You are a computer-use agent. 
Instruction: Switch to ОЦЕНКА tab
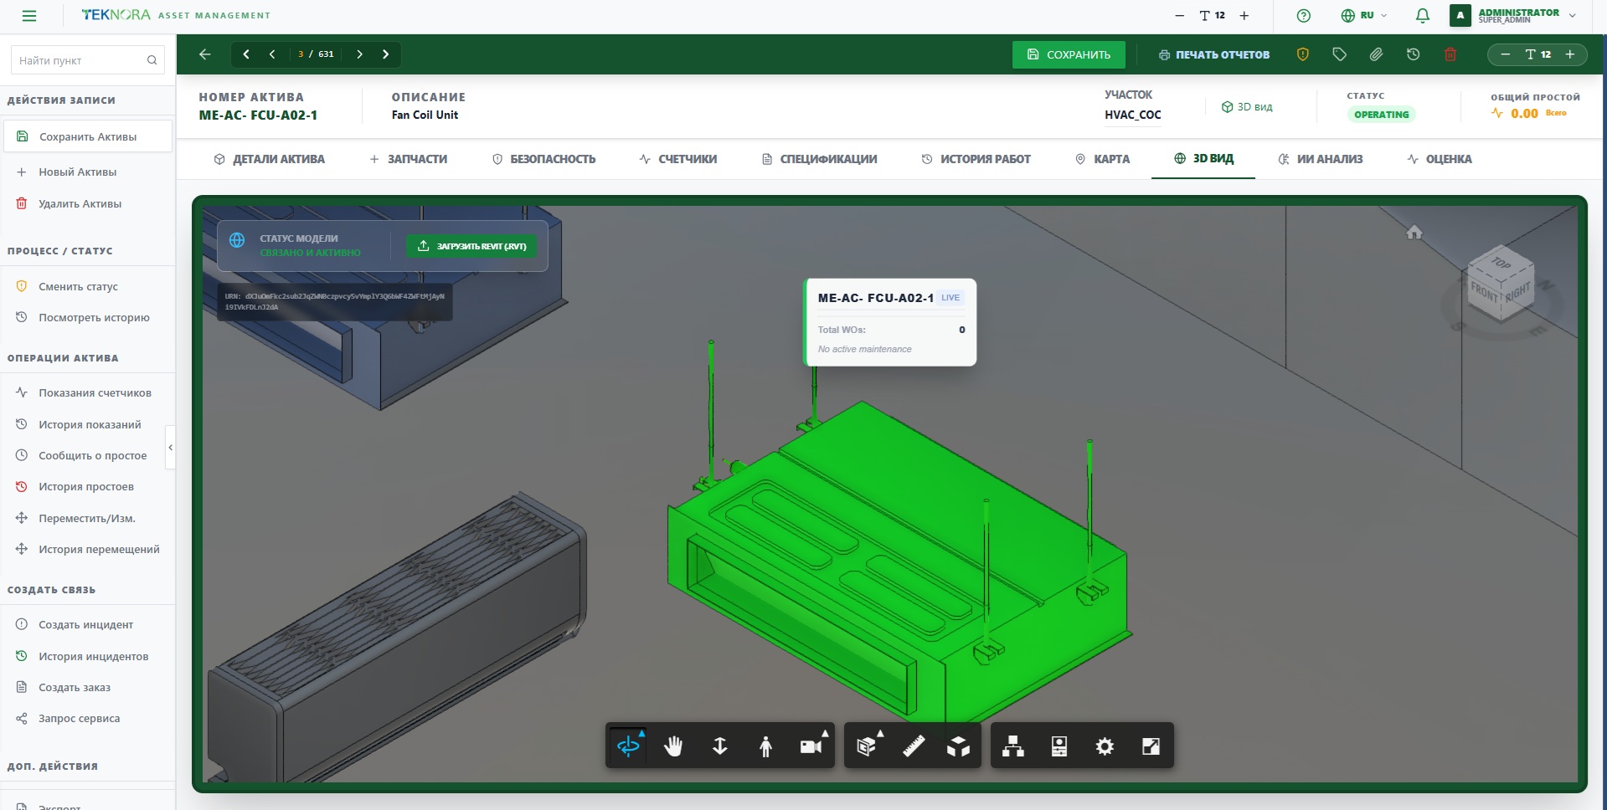pyautogui.click(x=1440, y=159)
